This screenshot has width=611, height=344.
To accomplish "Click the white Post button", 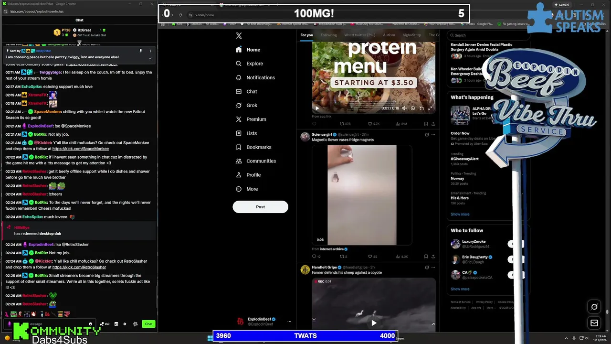I will point(260,207).
